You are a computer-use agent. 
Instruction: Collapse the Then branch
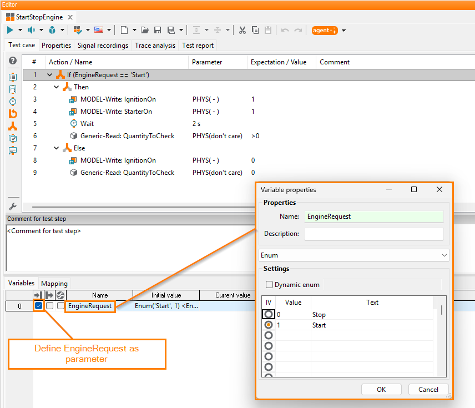(57, 87)
